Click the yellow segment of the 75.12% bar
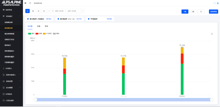Viewport: 220px width, 107px height. (182, 50)
